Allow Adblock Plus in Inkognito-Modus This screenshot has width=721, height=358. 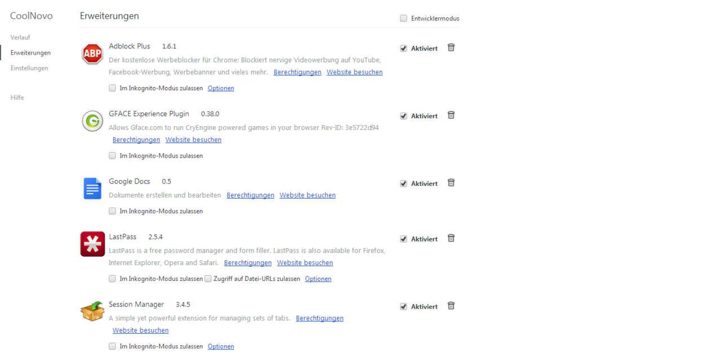pyautogui.click(x=113, y=88)
